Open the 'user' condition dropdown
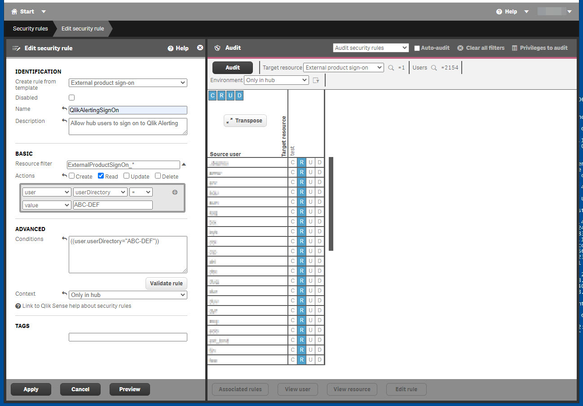 point(47,192)
